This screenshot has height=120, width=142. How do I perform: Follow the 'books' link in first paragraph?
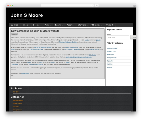click(87, 40)
